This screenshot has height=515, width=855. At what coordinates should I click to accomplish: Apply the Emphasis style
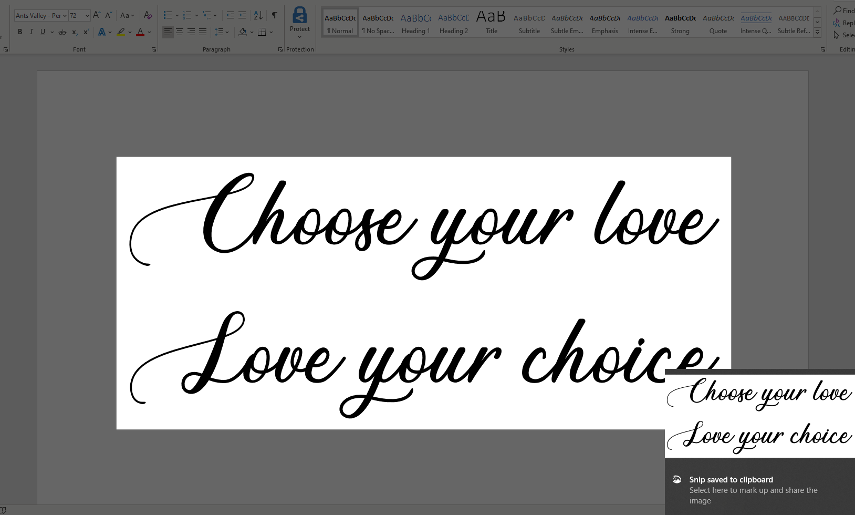point(605,23)
